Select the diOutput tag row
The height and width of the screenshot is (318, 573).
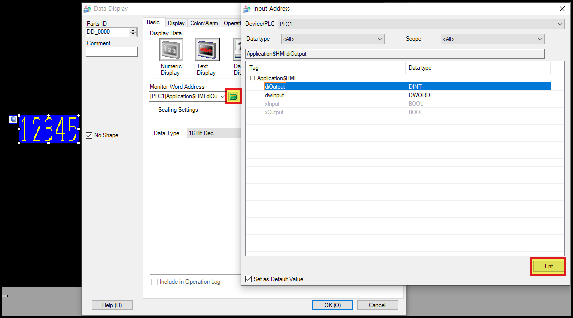tap(398, 87)
